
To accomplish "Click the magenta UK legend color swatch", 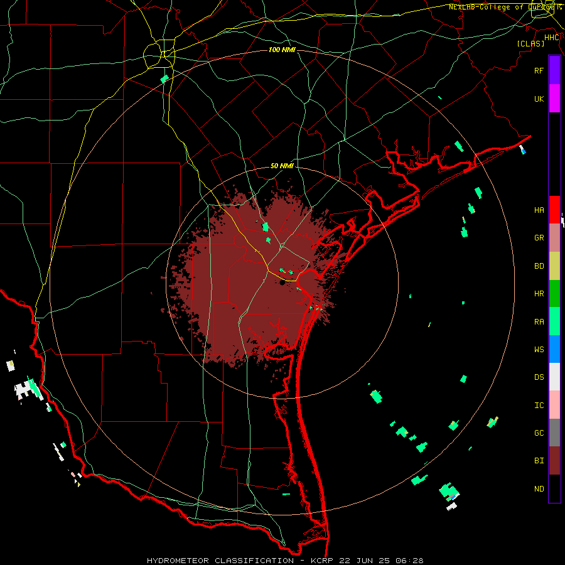I will pyautogui.click(x=554, y=99).
